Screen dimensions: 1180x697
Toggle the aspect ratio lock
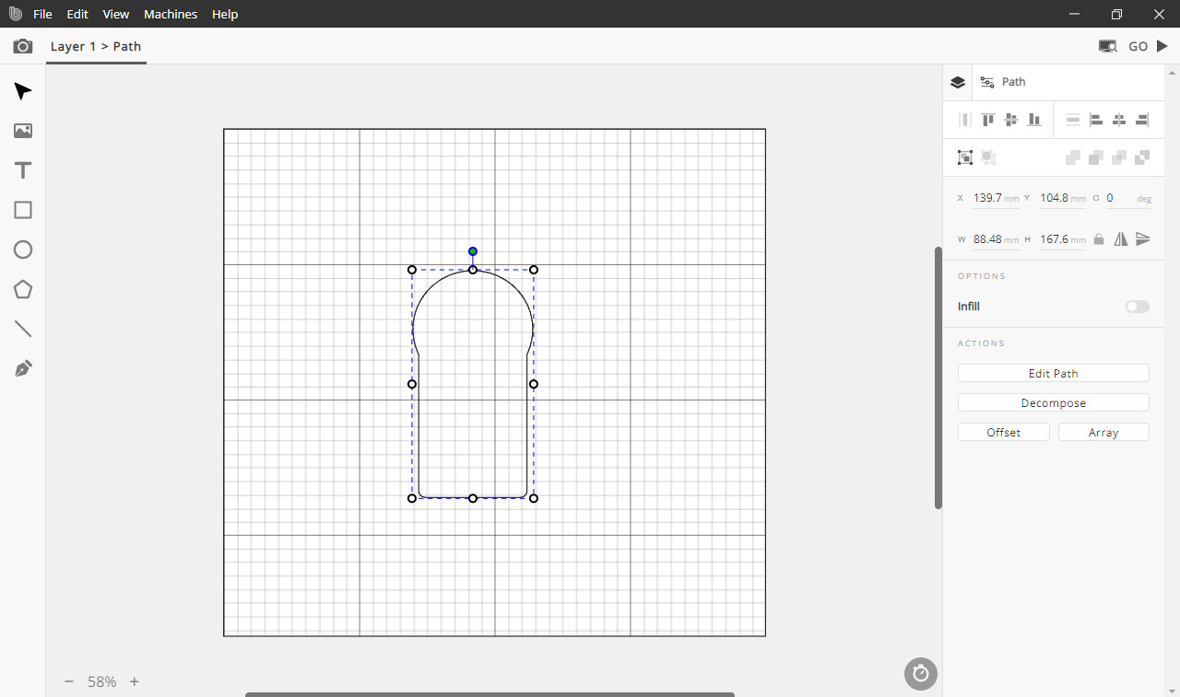(x=1099, y=239)
